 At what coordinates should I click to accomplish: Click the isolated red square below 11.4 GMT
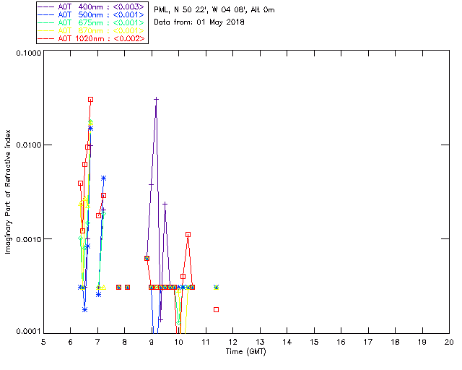tap(216, 309)
